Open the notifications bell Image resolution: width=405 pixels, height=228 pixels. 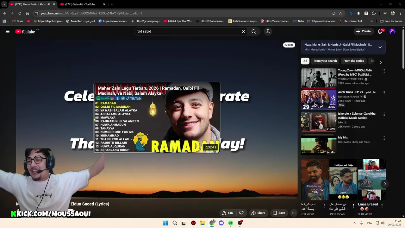click(380, 31)
